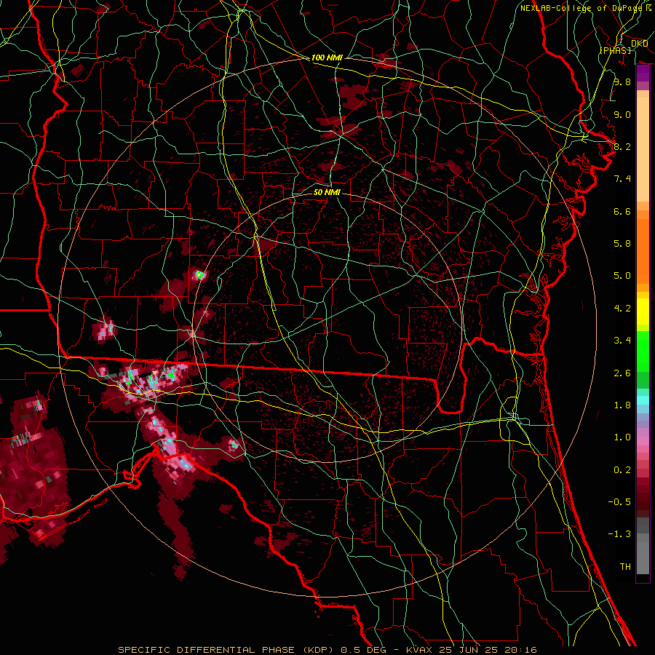Viewport: 655px width, 655px height.
Task: Click the 9.8 scale value
Action: [x=622, y=82]
